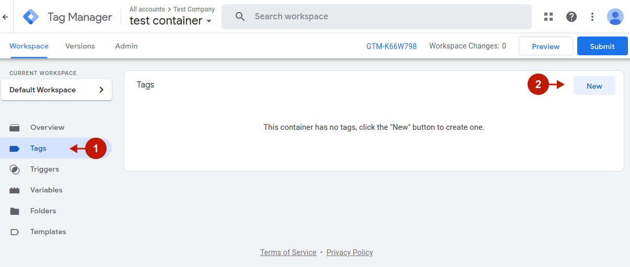This screenshot has width=630, height=267.
Task: Select Tags in the sidebar
Action: click(56, 148)
